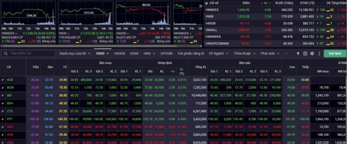Show more tabs via the ellipsis icon
This screenshot has height=144, width=347.
point(286,53)
